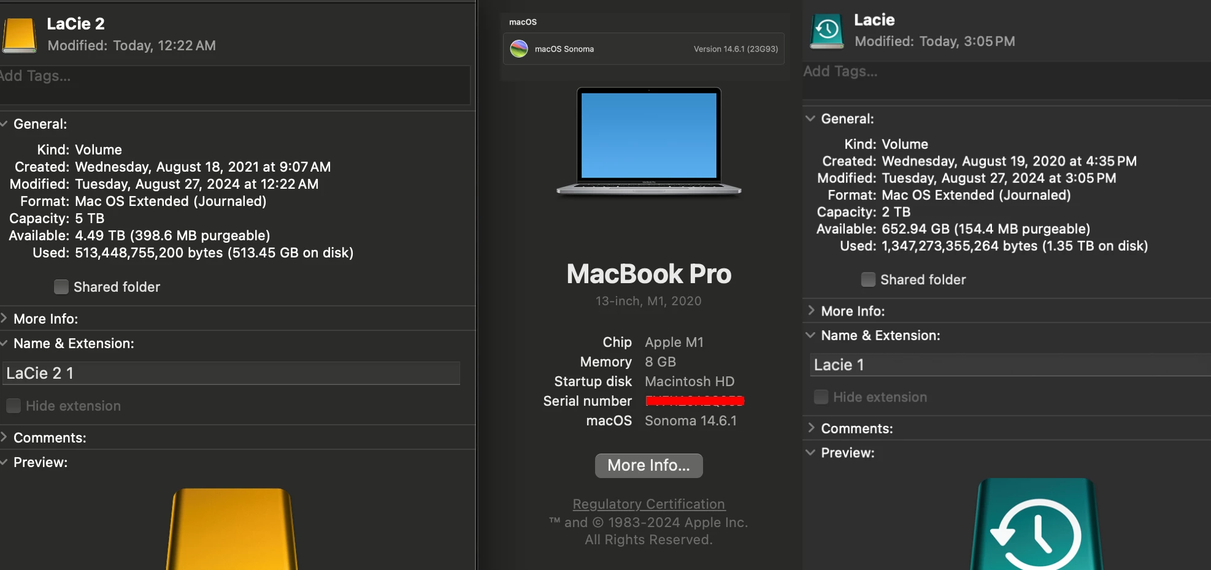Click the Macintosh HD startup disk value
The image size is (1211, 570).
(690, 381)
